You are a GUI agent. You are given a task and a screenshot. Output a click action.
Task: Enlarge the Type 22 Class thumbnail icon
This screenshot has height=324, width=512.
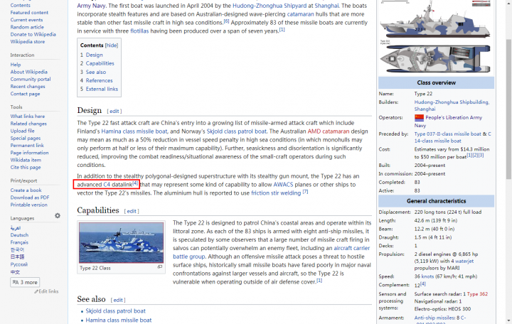pyautogui.click(x=160, y=267)
